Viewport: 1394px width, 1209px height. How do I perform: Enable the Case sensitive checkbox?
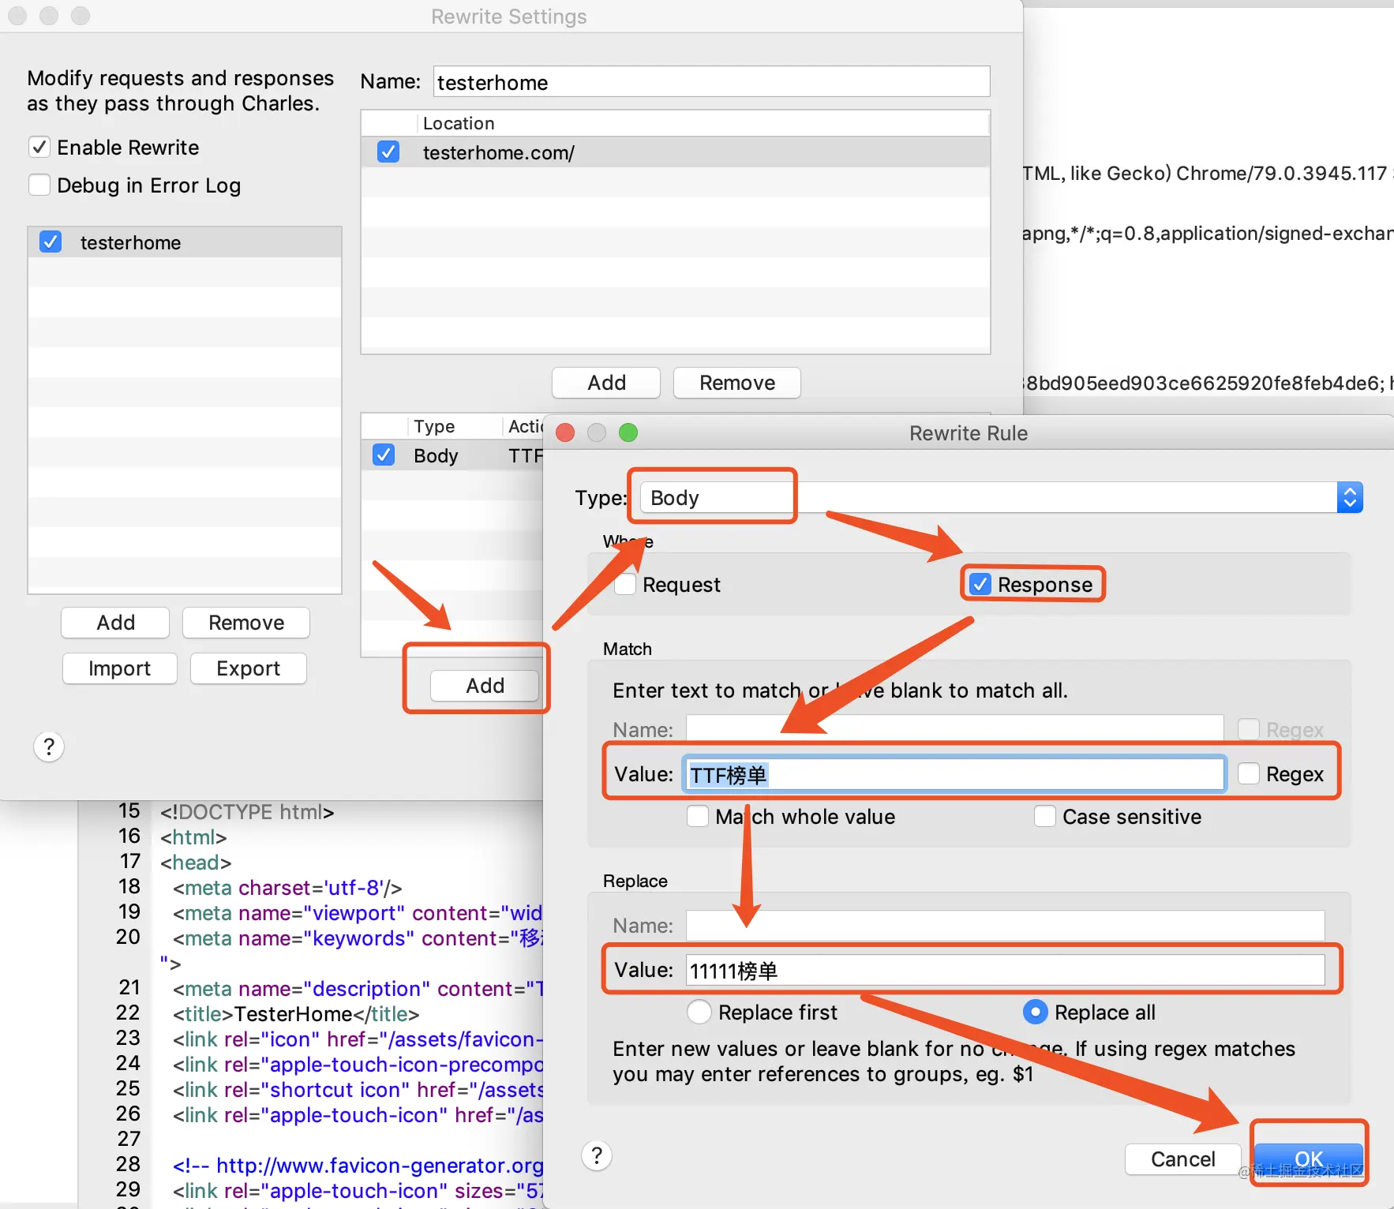pos(1045,816)
